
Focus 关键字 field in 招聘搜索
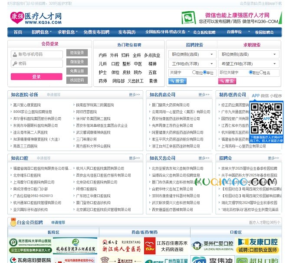[x=180, y=72]
